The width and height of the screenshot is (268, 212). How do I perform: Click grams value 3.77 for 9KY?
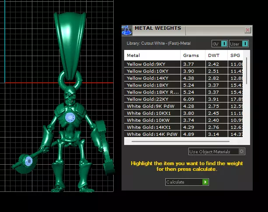tap(188, 64)
